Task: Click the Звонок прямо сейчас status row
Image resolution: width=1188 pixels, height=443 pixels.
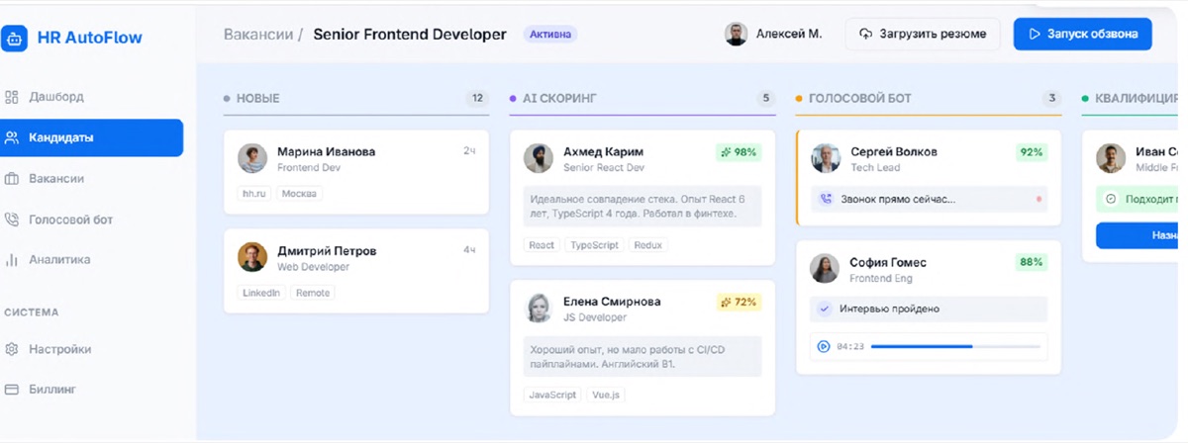Action: point(929,199)
